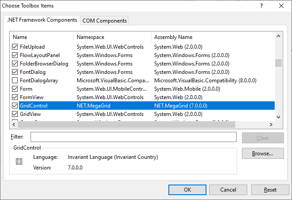Click the Reset button

tap(270, 189)
